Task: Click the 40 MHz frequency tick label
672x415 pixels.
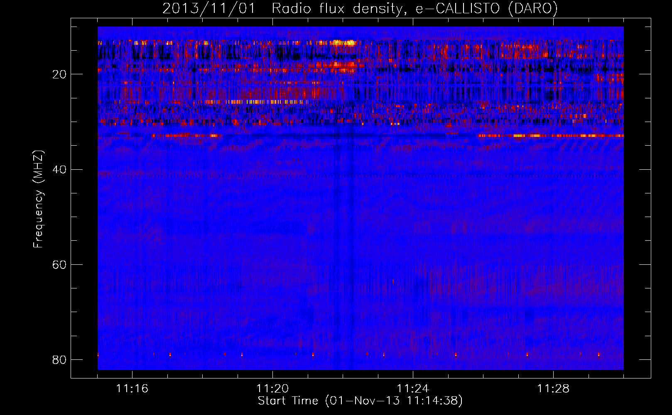Action: click(59, 169)
